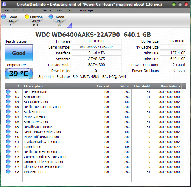Image resolution: width=191 pixels, height=187 pixels.
Task: Click the Serial Number field
Action: (96, 47)
